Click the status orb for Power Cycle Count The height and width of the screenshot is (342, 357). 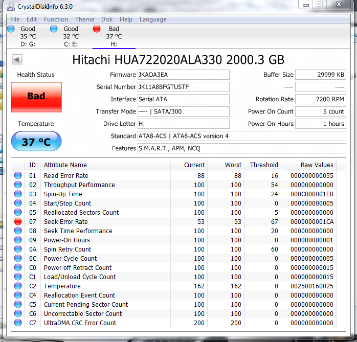(18, 258)
